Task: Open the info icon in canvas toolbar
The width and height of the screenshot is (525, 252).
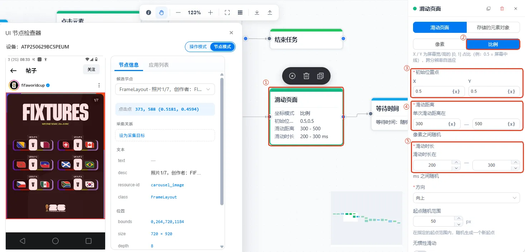Action: coord(148,12)
